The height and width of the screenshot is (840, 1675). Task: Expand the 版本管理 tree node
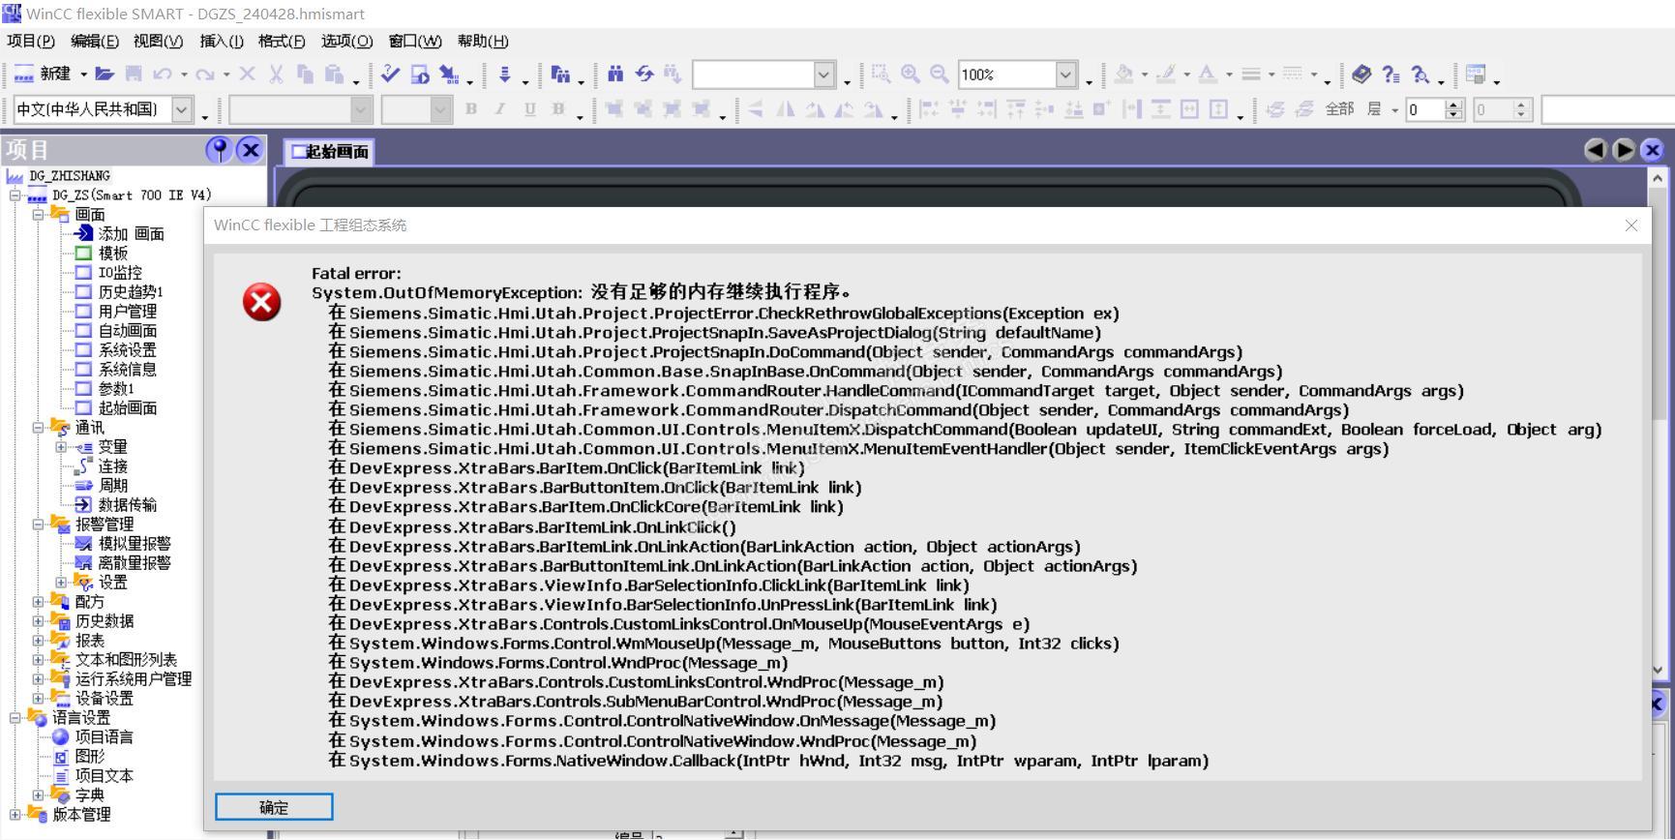click(x=15, y=814)
